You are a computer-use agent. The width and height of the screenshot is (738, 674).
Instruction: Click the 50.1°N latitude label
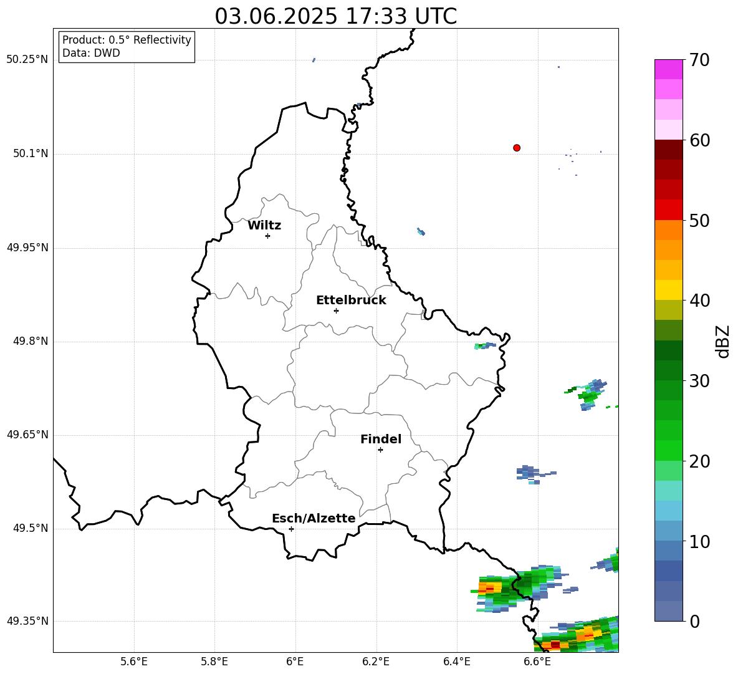(x=31, y=153)
